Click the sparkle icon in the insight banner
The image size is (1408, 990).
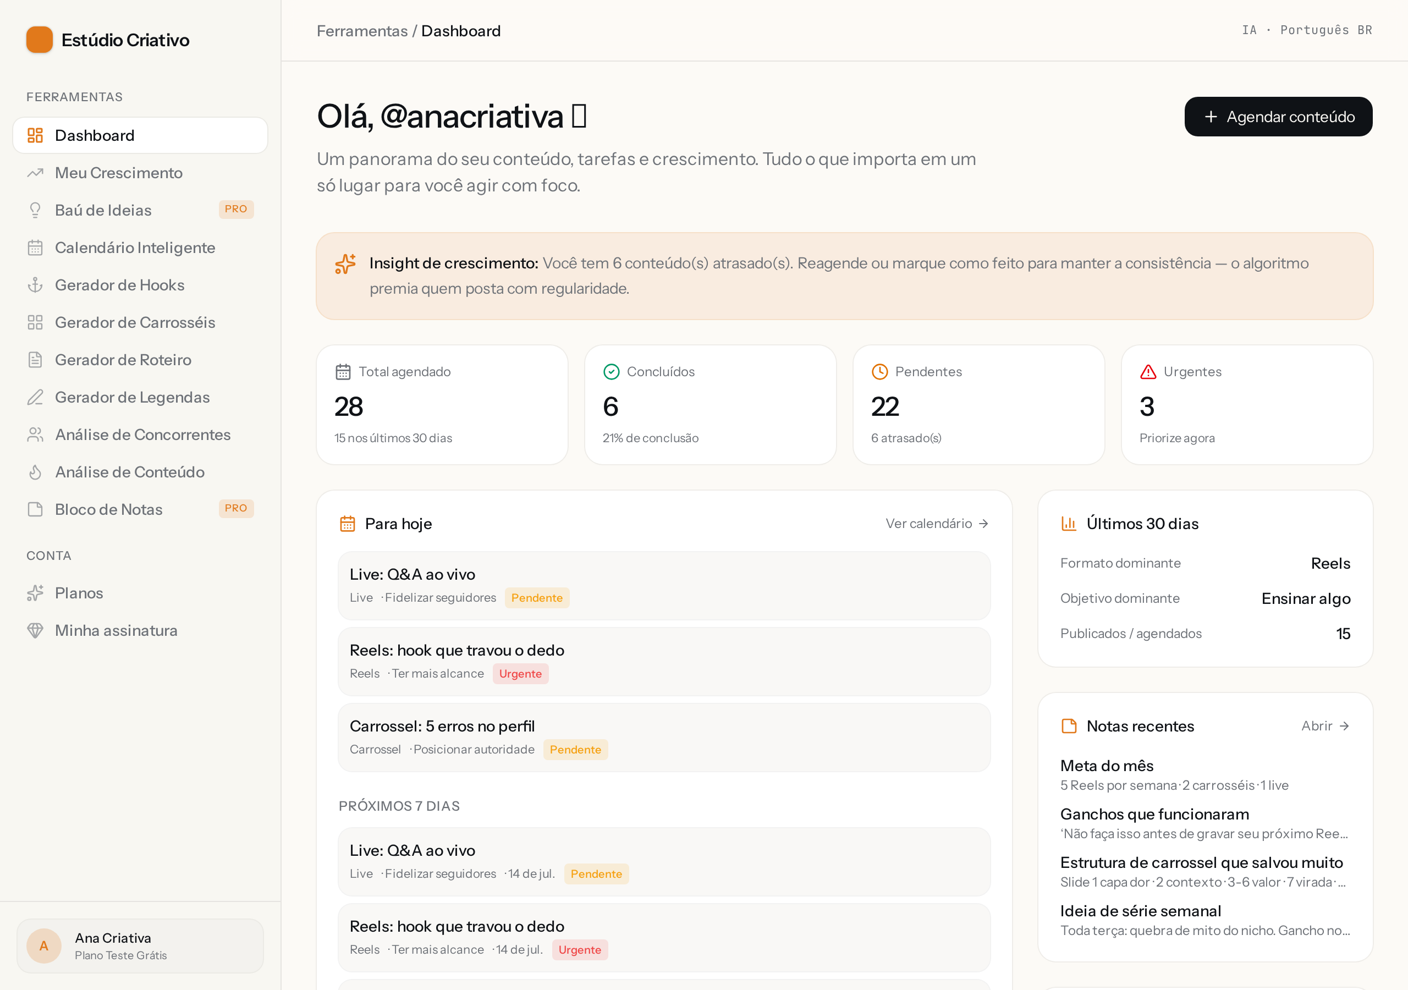pos(345,264)
